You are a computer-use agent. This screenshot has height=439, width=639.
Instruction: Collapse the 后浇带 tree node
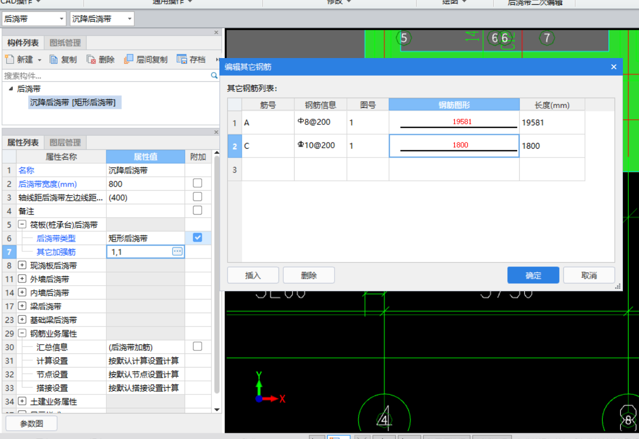[11, 89]
